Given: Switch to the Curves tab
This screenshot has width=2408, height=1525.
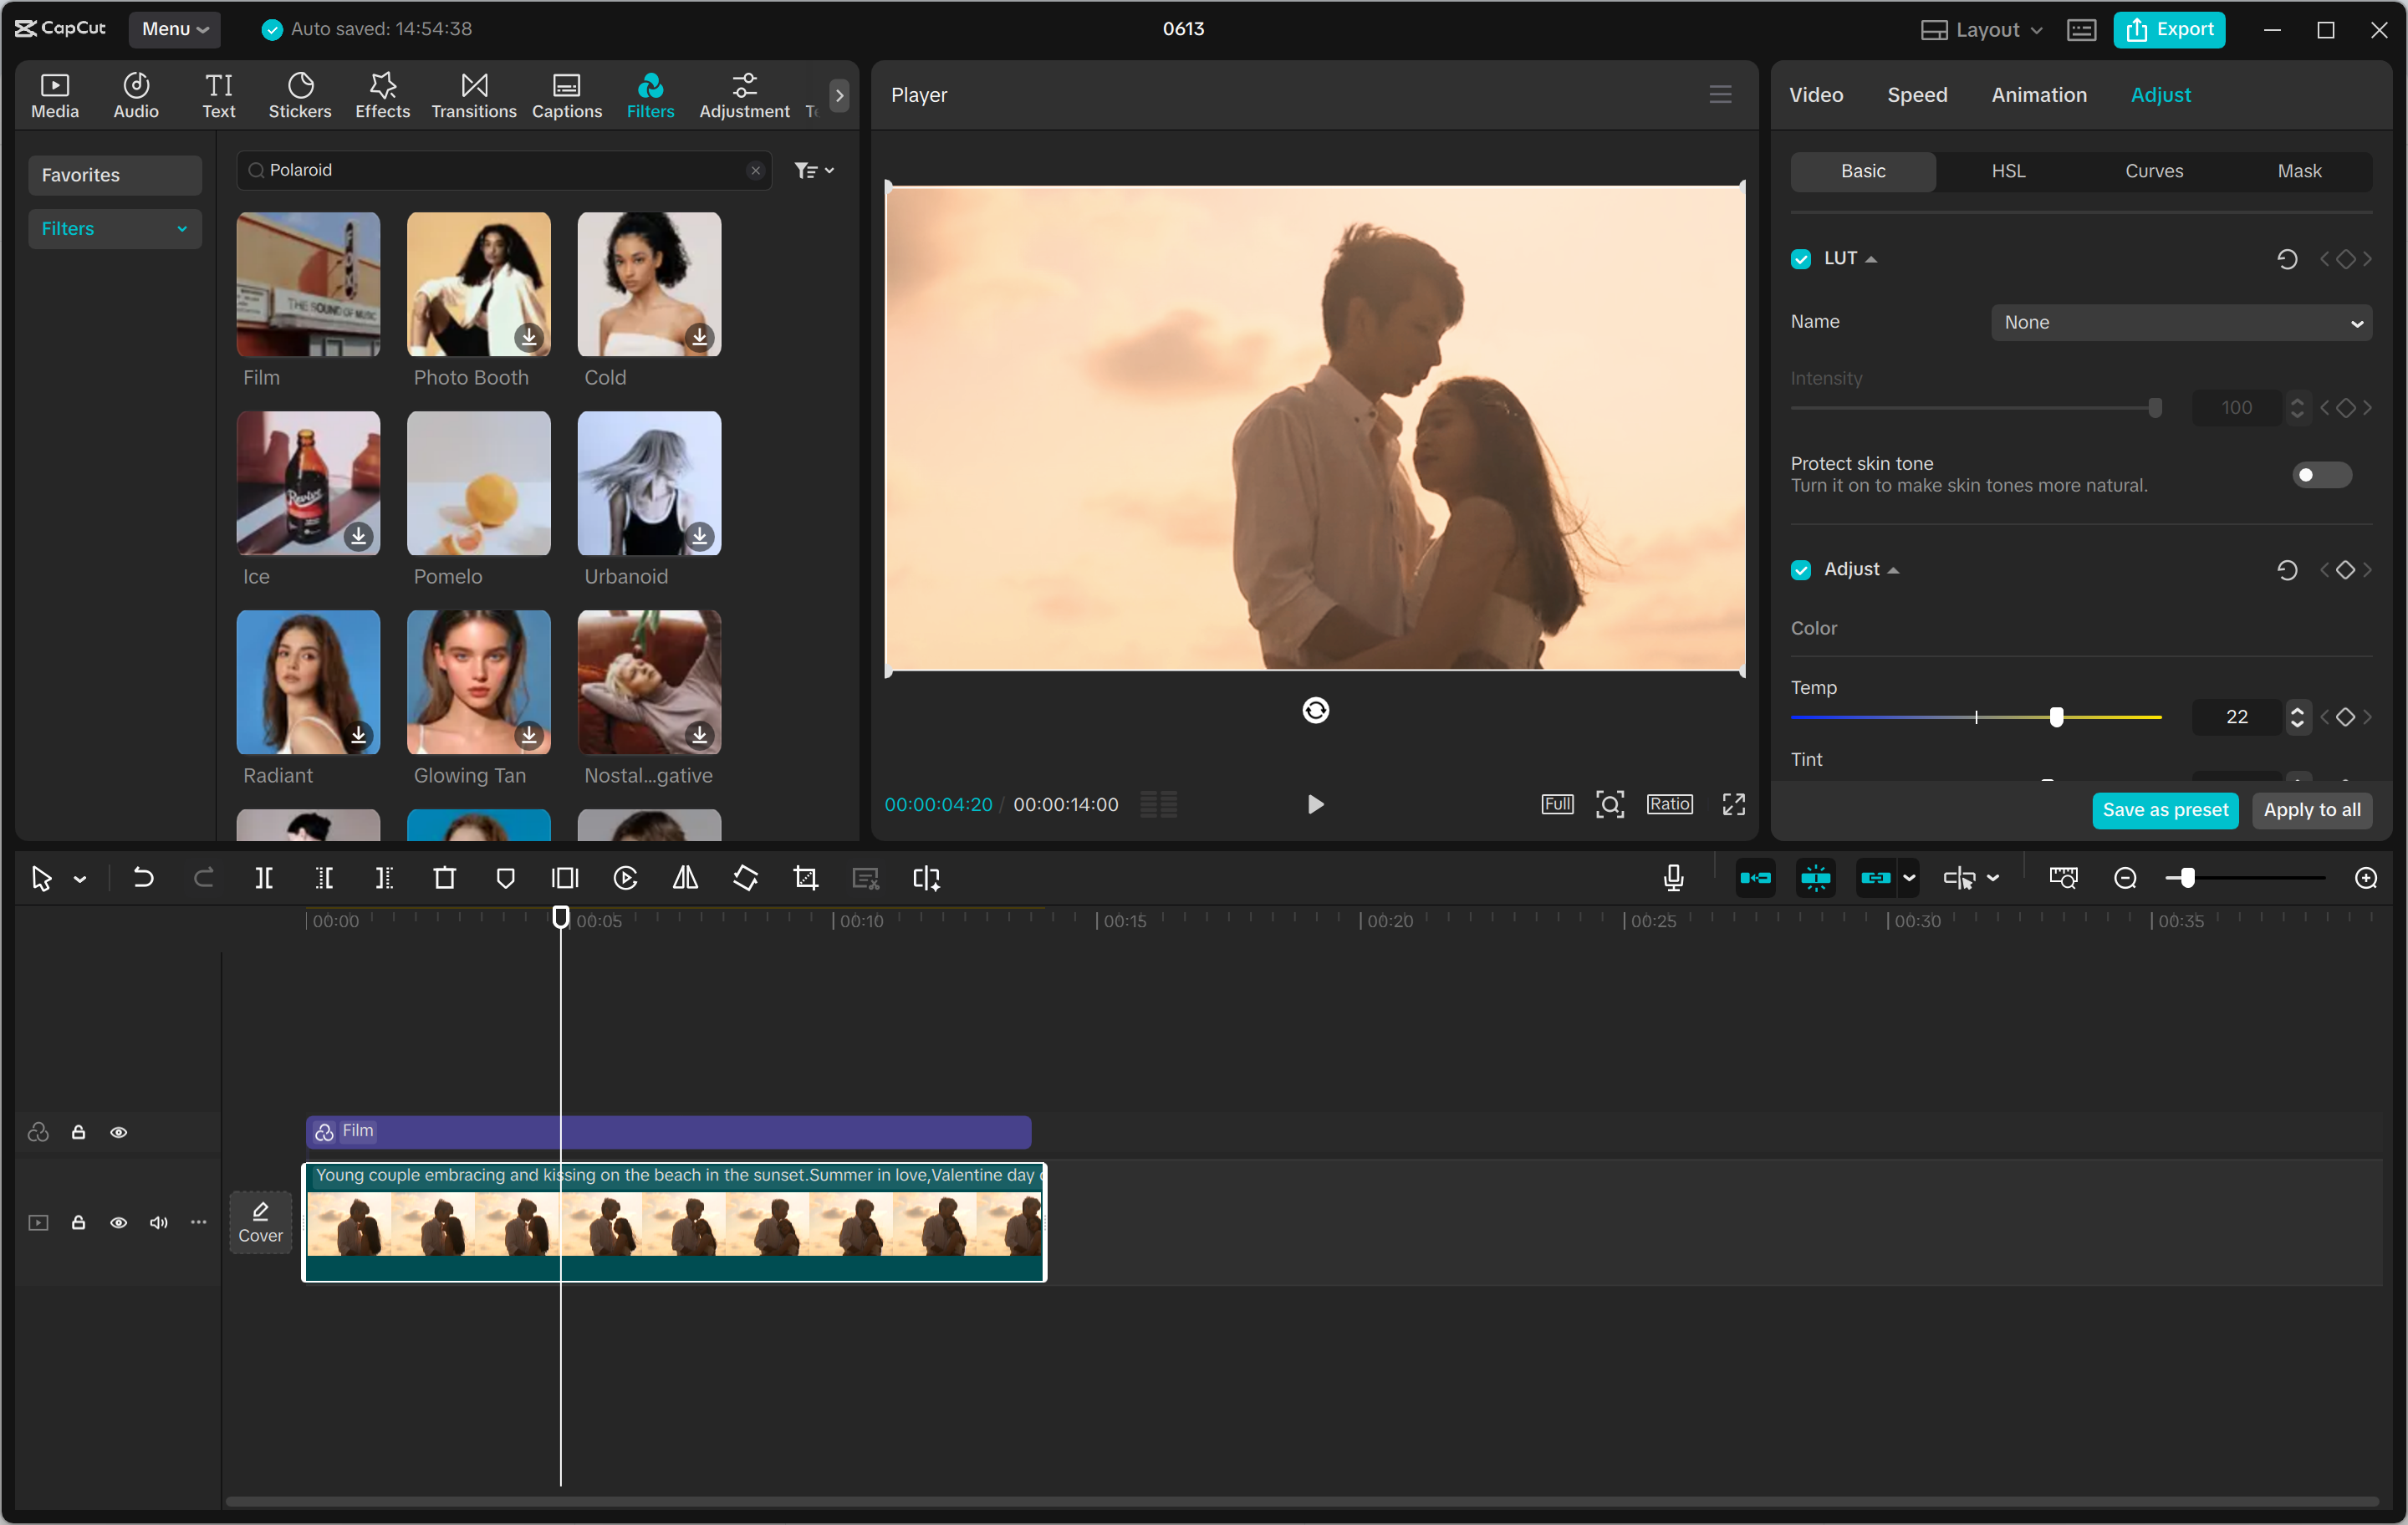Looking at the screenshot, I should [x=2153, y=171].
